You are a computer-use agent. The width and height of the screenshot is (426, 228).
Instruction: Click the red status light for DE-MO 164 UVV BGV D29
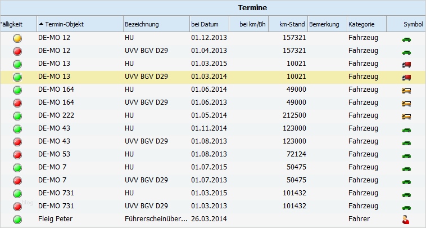[x=17, y=102]
